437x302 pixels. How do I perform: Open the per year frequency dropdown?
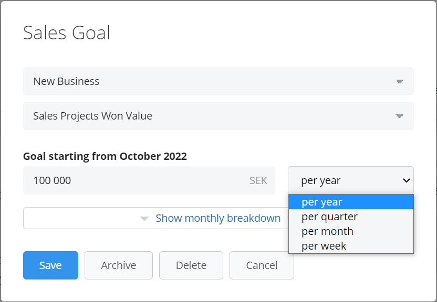(350, 180)
